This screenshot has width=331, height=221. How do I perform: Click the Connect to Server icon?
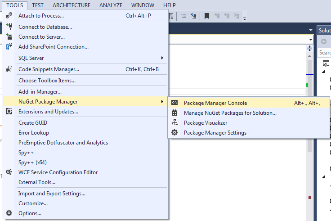coord(9,36)
